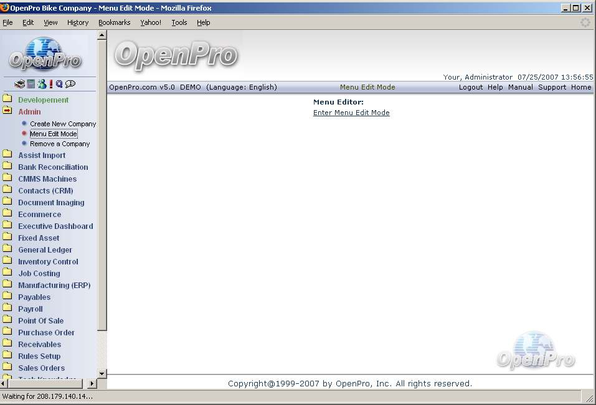The height and width of the screenshot is (405, 596).
Task: Open the Bookmarks menu
Action: click(114, 22)
